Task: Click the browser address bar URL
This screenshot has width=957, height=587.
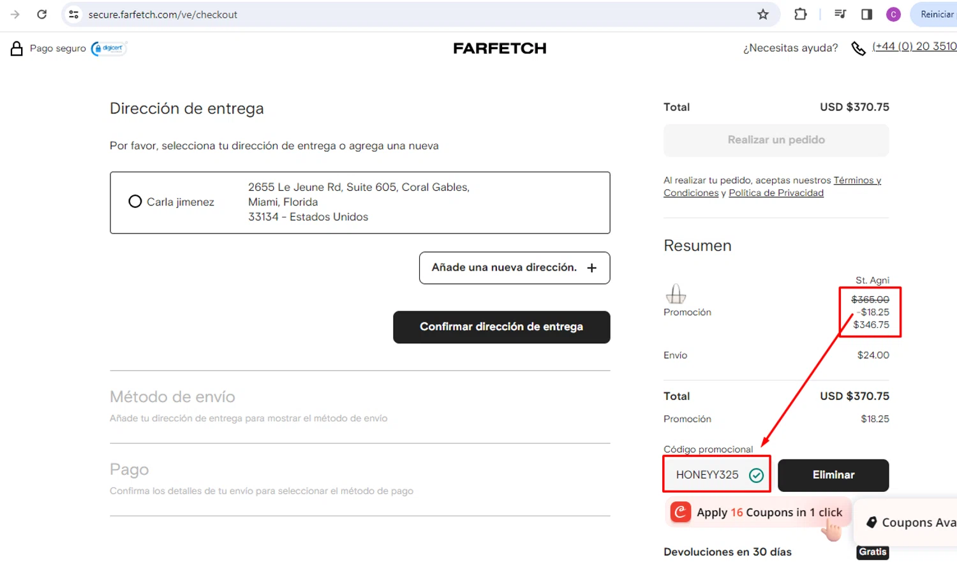Action: 163,14
